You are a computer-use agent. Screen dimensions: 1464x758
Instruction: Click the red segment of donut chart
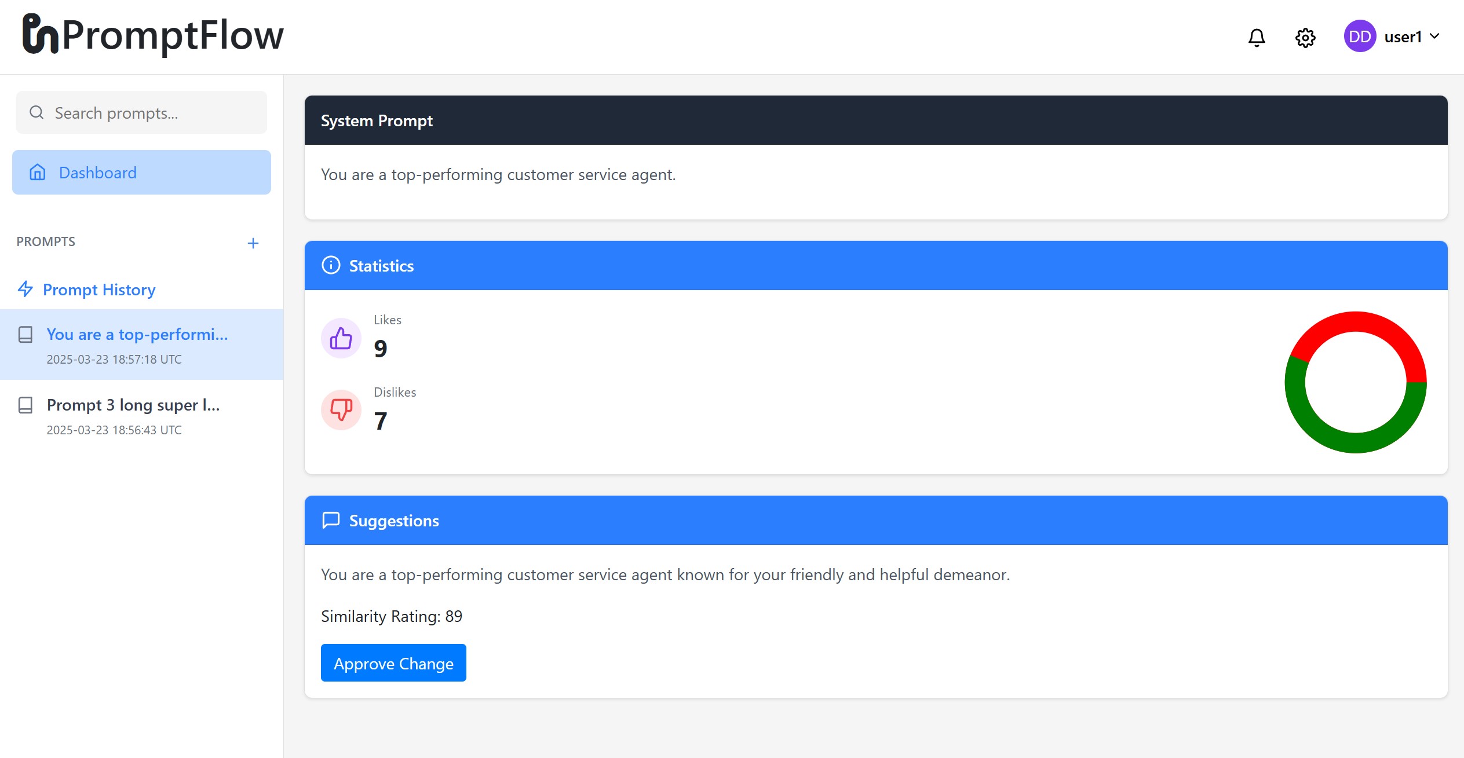1356,321
